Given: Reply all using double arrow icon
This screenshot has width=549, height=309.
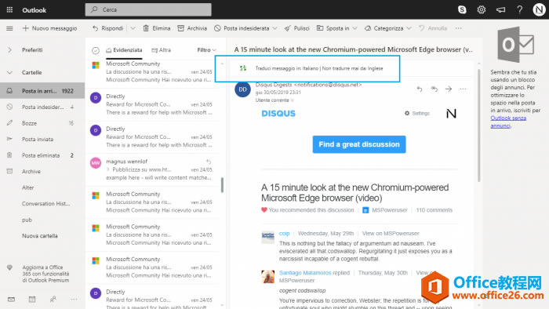Looking at the screenshot, I should (x=434, y=89).
